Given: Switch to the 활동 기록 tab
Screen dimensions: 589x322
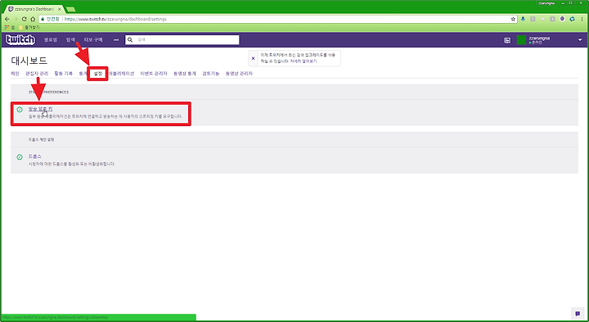Looking at the screenshot, I should tap(64, 74).
